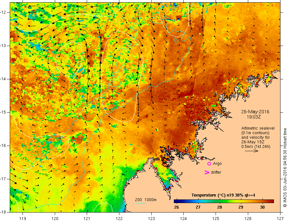
Task: Click the IMOS copyright timestamp text
Action: [285, 167]
